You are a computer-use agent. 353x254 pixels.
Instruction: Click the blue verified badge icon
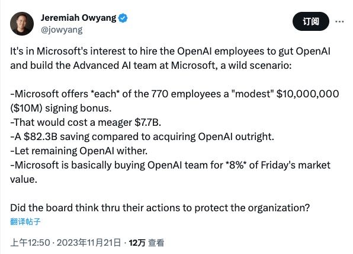[x=123, y=18]
